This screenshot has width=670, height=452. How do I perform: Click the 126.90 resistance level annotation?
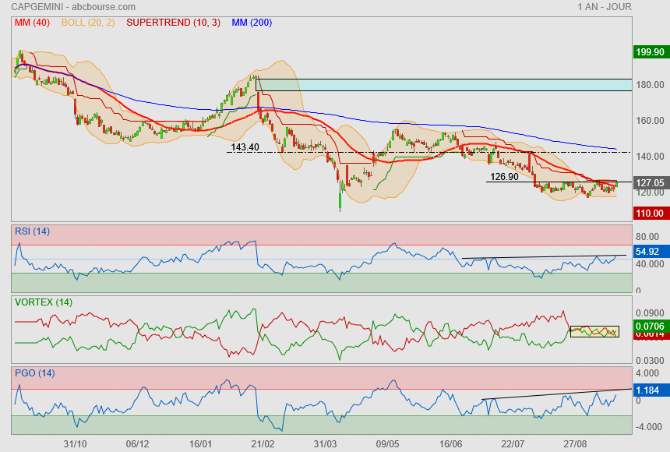pos(504,177)
